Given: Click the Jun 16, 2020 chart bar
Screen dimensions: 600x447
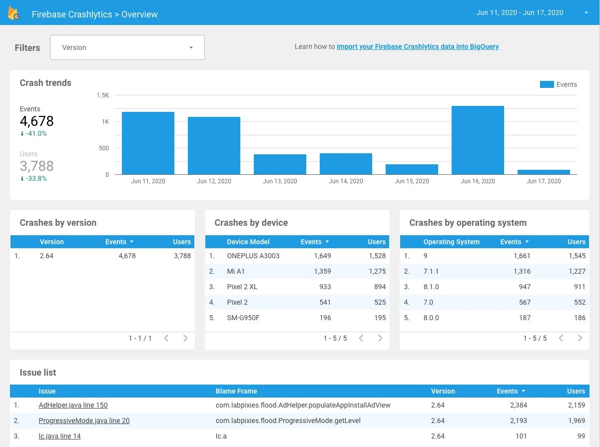Looking at the screenshot, I should (478, 140).
